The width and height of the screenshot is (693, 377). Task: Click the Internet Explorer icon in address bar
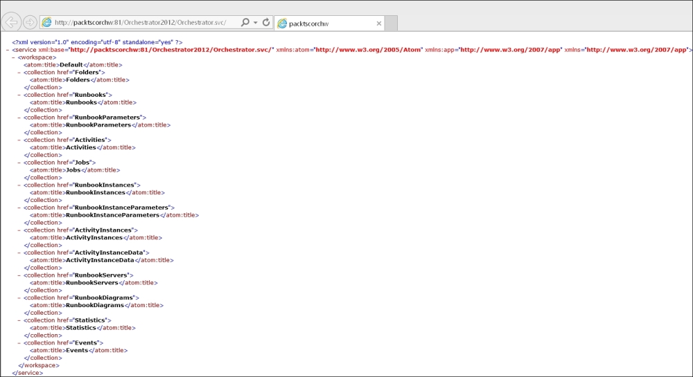[x=47, y=23]
